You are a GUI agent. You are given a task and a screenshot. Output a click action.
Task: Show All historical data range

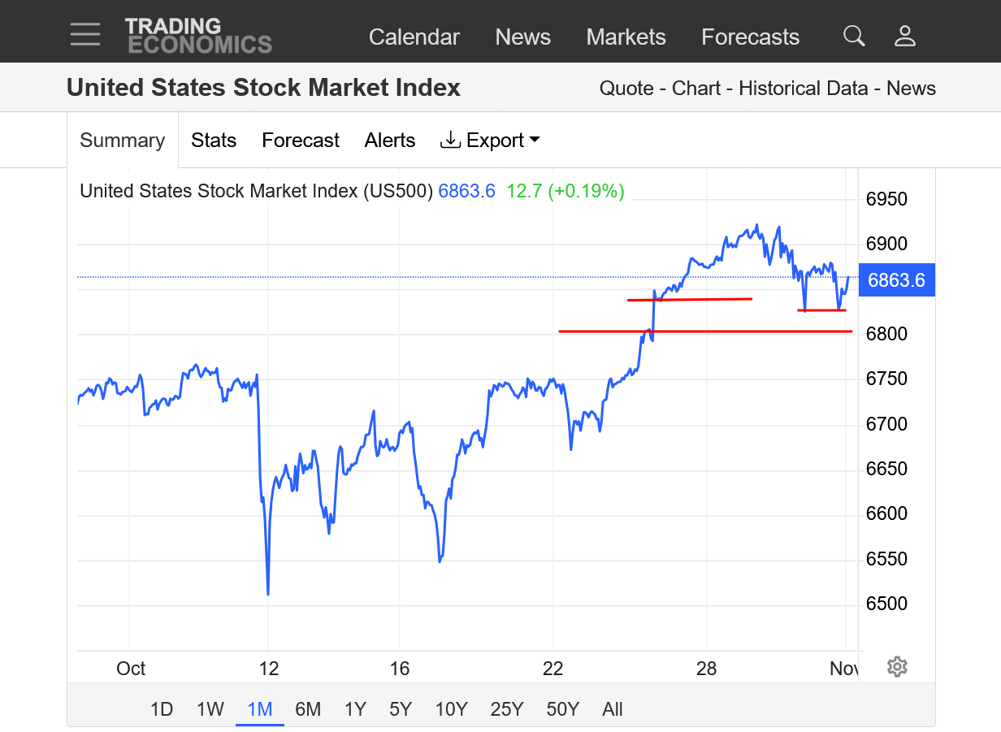pos(613,709)
